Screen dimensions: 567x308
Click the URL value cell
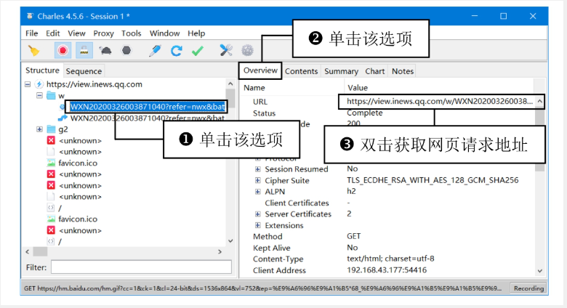[441, 101]
